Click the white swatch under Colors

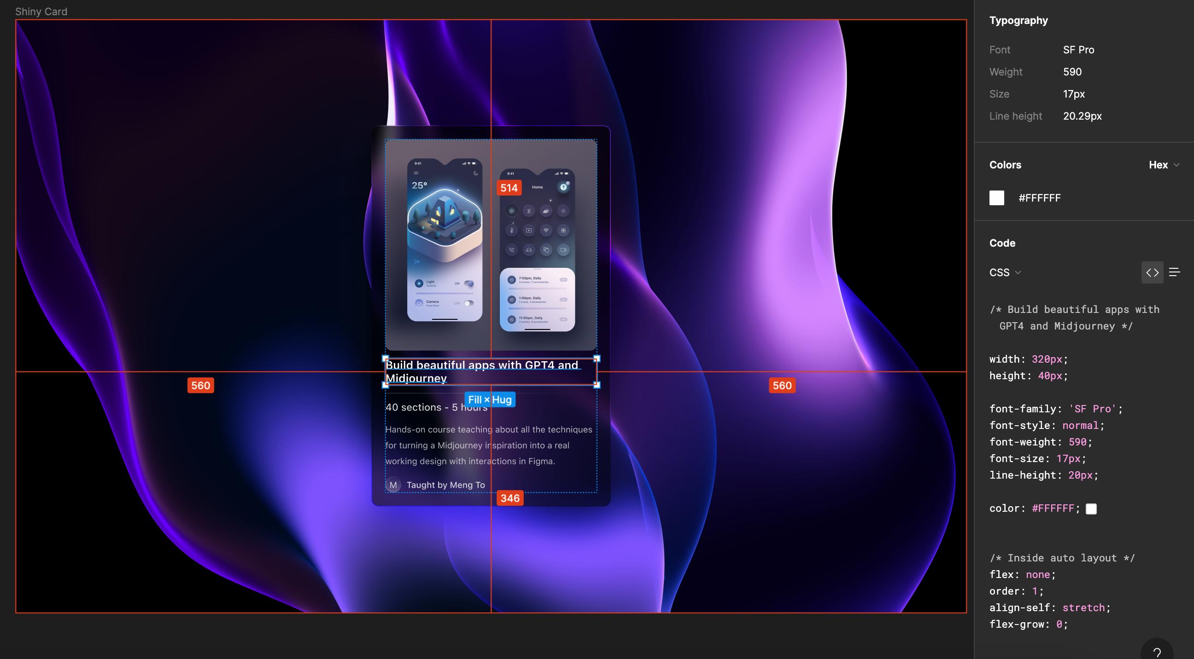click(996, 198)
